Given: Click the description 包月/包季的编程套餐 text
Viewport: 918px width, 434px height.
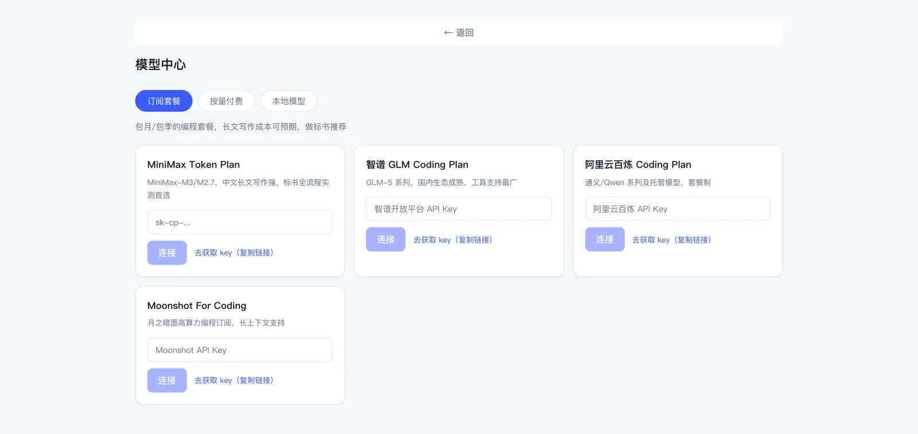Looking at the screenshot, I should [x=241, y=127].
